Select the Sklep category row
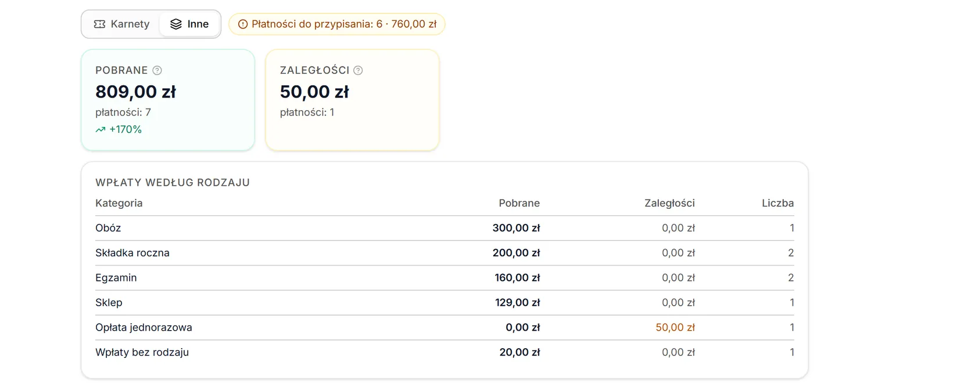The width and height of the screenshot is (953, 391). [x=445, y=303]
